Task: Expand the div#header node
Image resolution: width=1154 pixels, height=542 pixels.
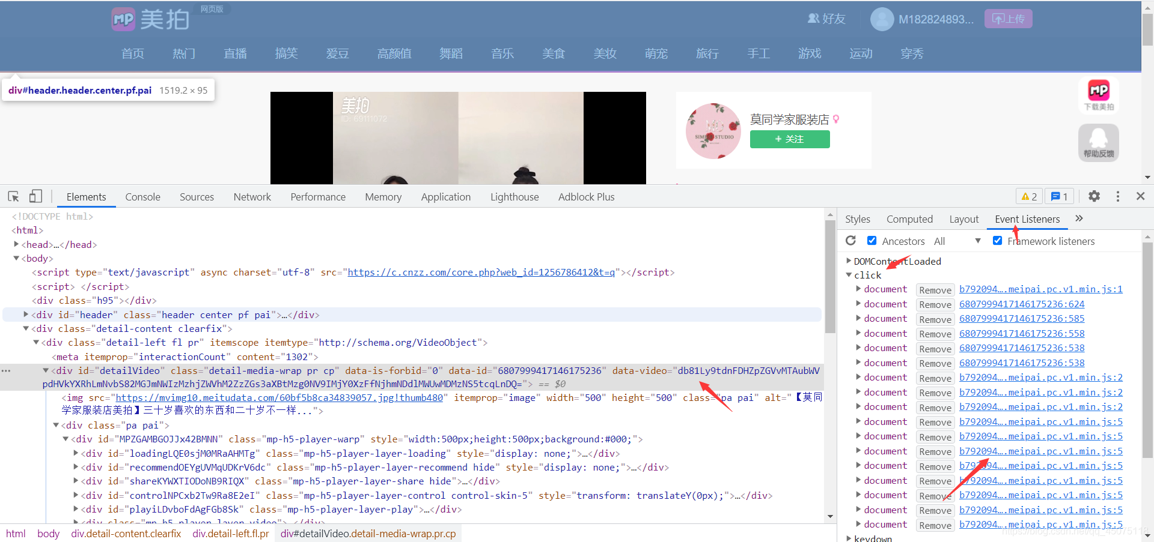Action: pos(26,314)
